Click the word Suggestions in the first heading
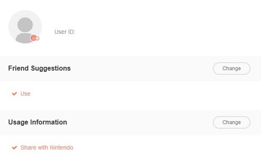This screenshot has height=160, width=261. point(51,69)
